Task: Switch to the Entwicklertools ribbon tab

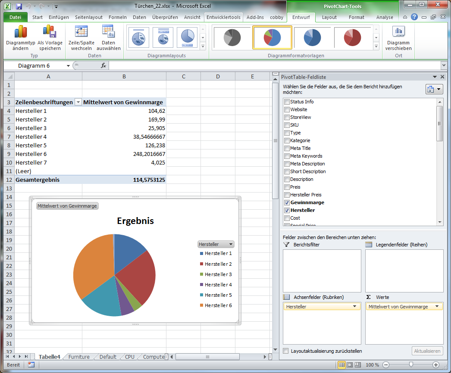Action: (x=223, y=17)
